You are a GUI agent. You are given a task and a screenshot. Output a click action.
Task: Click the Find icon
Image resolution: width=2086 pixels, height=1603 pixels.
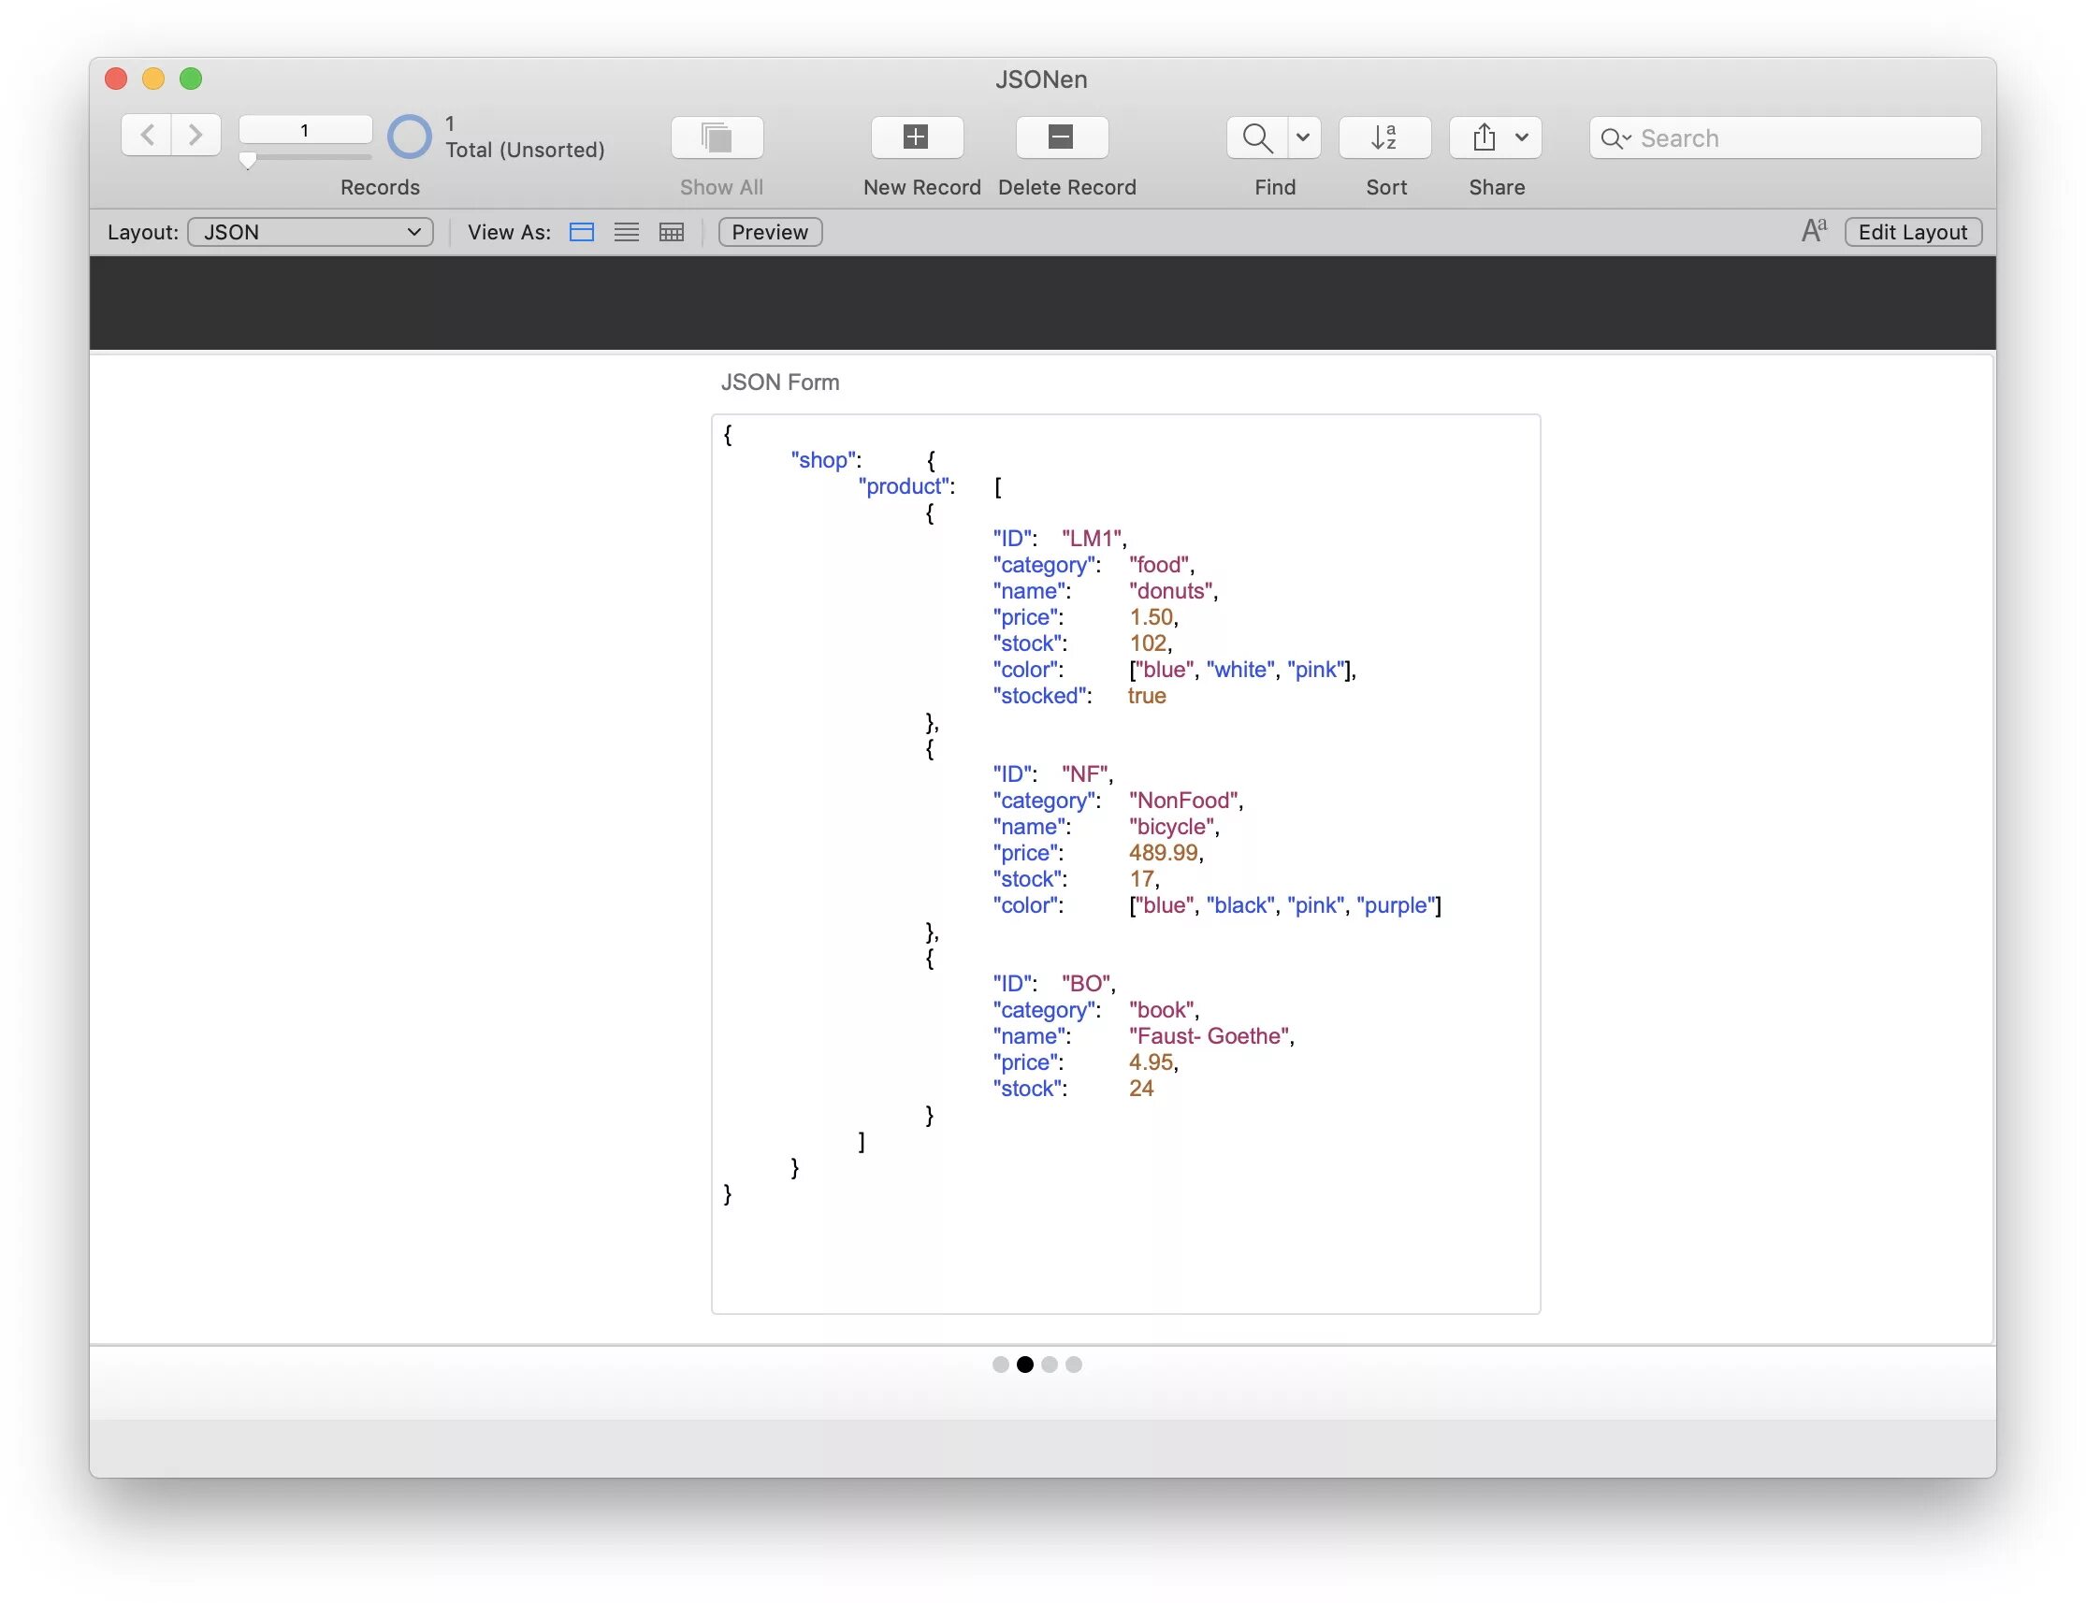(x=1261, y=137)
